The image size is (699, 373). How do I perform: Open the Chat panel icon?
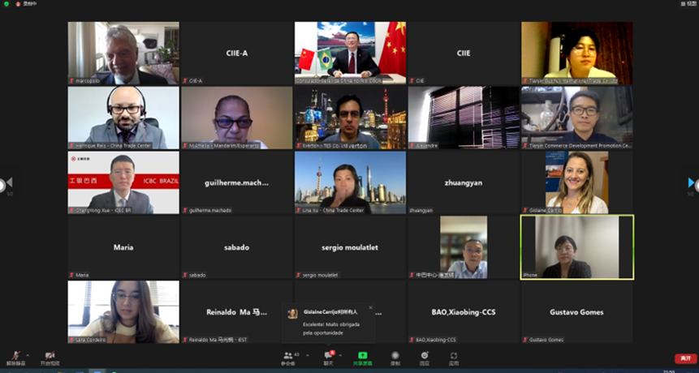click(x=329, y=356)
